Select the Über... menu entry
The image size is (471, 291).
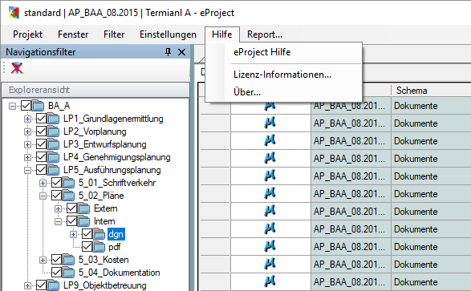point(283,92)
